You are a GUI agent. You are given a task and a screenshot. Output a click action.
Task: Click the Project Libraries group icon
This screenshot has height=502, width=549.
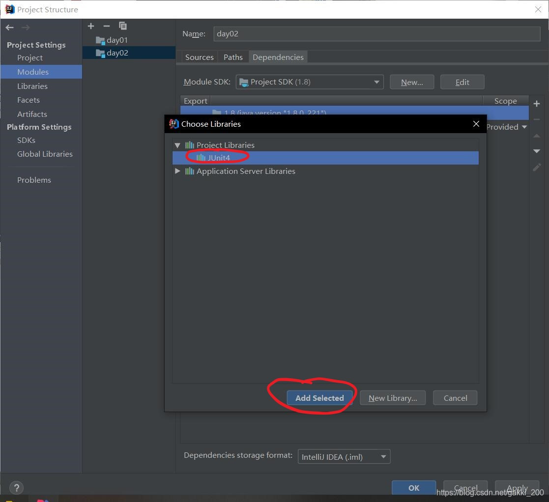189,145
